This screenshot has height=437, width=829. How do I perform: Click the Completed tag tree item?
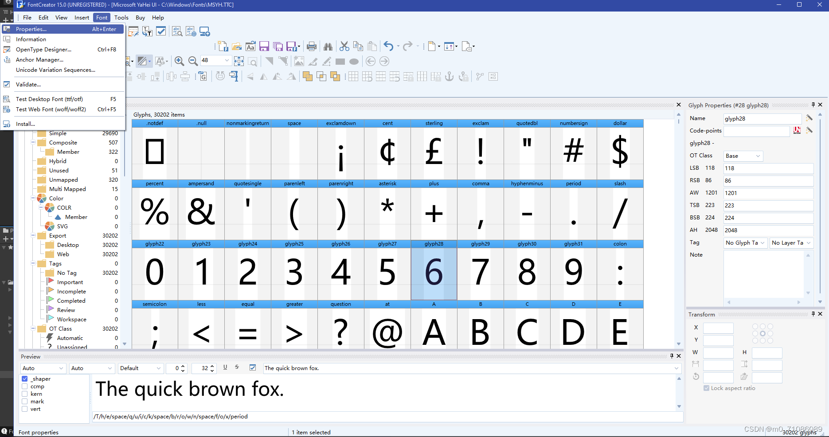click(71, 301)
